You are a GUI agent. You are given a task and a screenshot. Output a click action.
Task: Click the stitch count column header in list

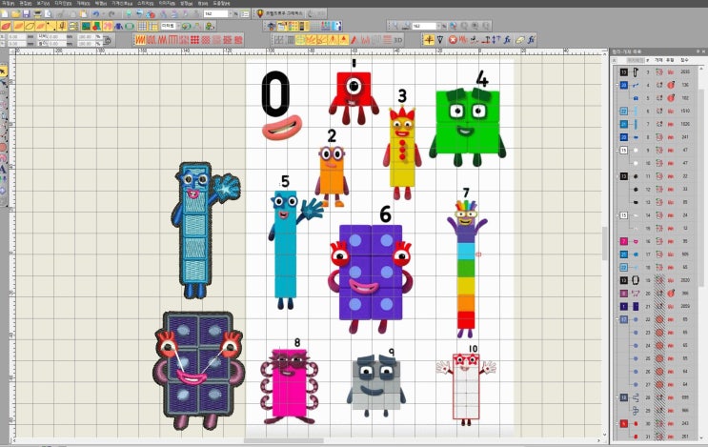(684, 60)
